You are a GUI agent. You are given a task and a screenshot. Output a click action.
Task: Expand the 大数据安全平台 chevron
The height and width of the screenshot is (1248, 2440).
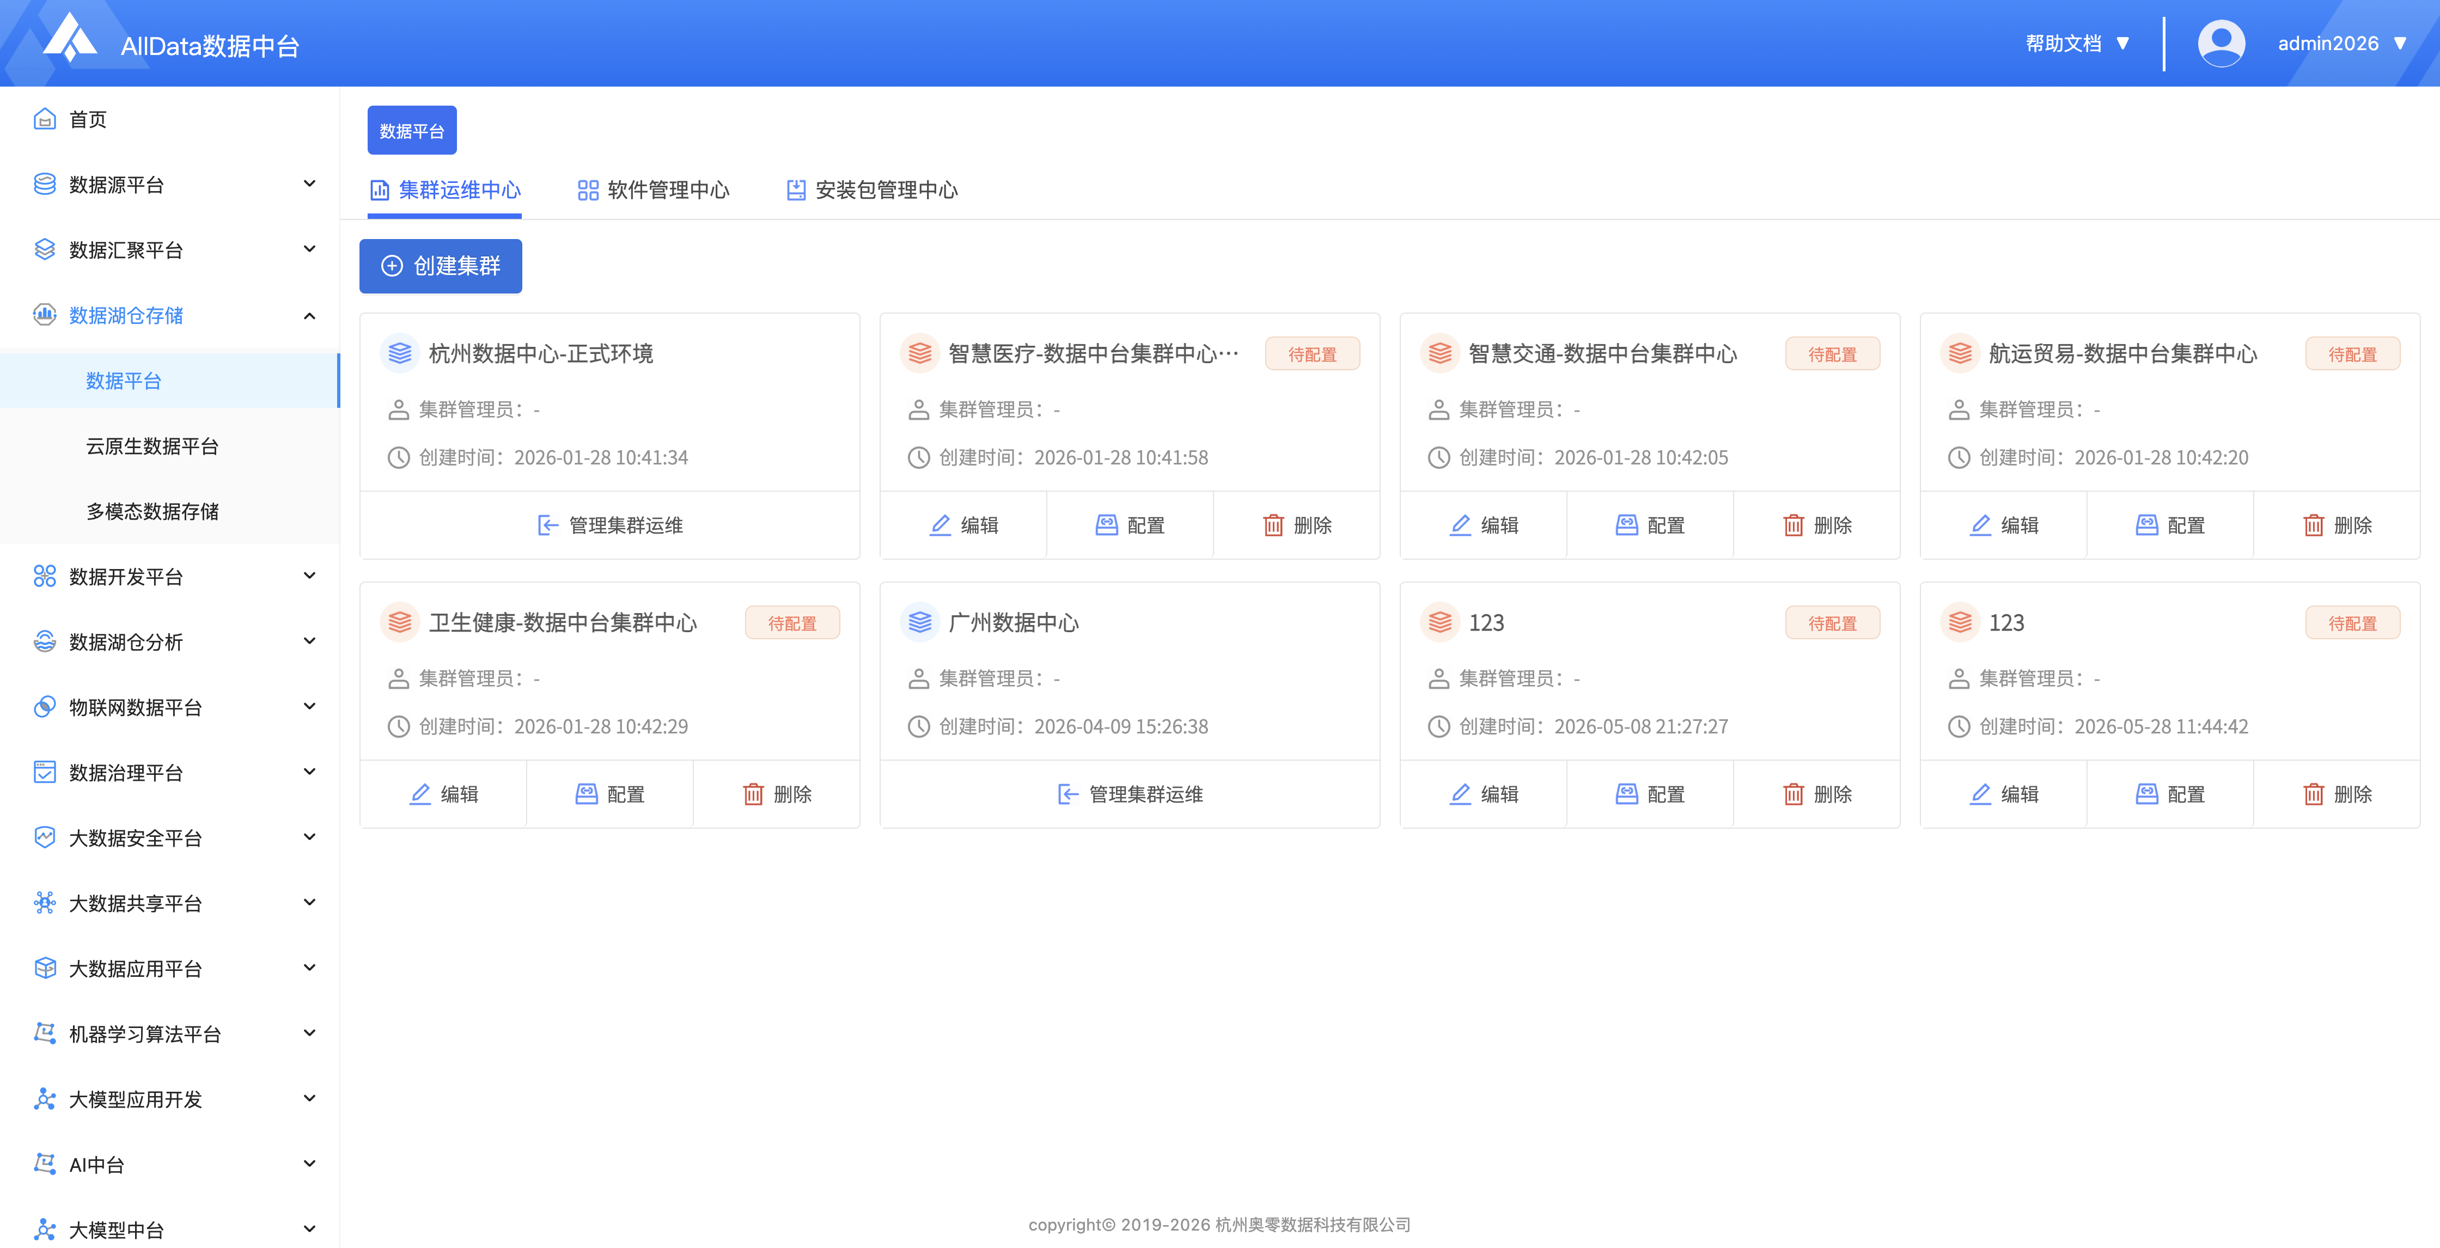[310, 837]
